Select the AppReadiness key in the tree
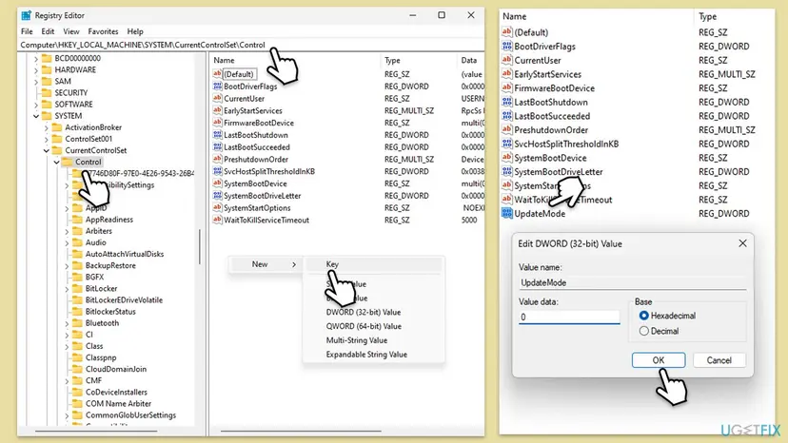The width and height of the screenshot is (788, 443). click(x=109, y=220)
